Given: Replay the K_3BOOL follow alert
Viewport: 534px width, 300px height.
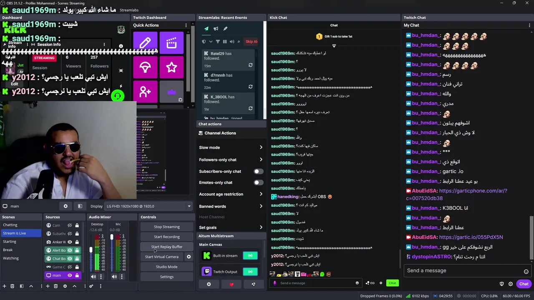Looking at the screenshot, I should coord(250,109).
